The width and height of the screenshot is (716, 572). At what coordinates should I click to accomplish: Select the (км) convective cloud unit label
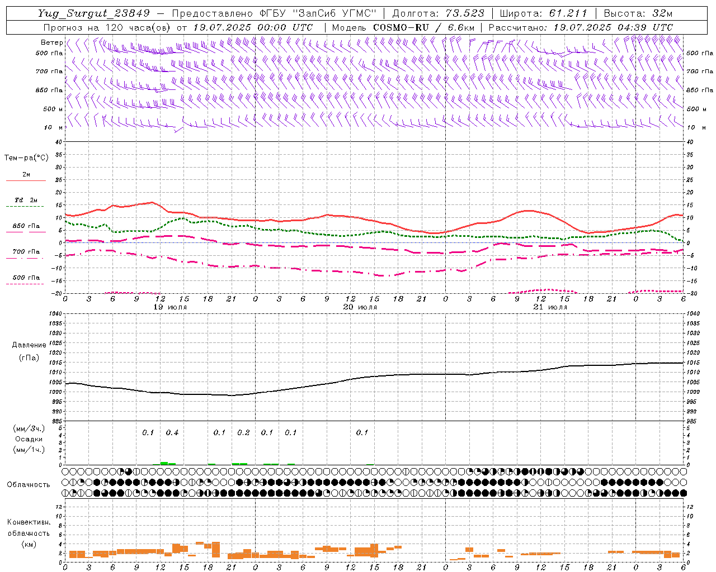click(29, 544)
